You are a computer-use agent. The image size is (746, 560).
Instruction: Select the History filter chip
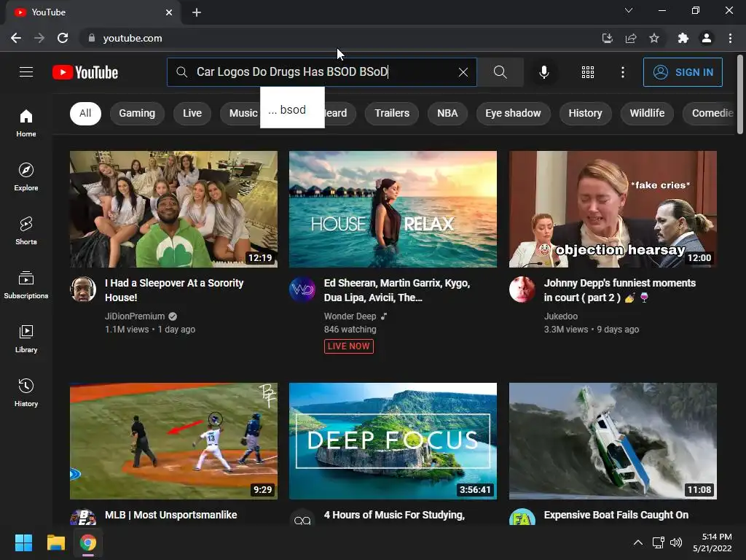(x=585, y=113)
